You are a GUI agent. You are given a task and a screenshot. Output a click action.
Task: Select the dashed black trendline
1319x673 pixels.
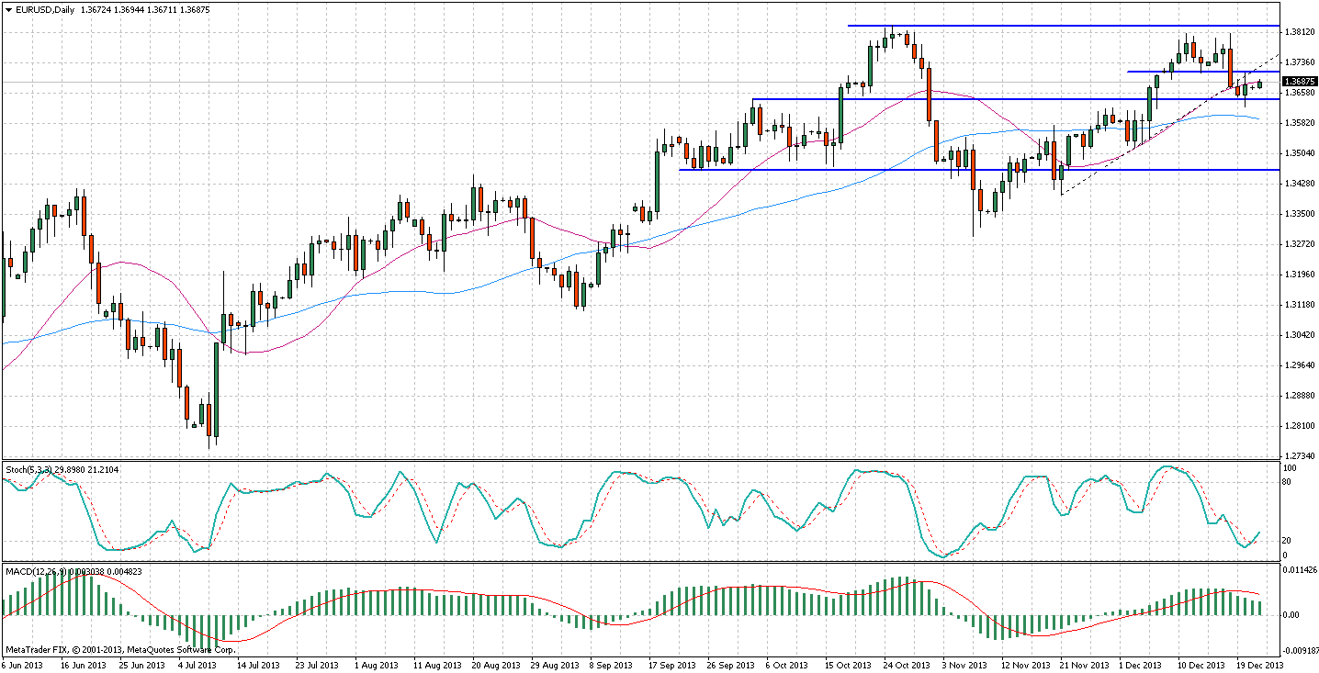pyautogui.click(x=1148, y=138)
